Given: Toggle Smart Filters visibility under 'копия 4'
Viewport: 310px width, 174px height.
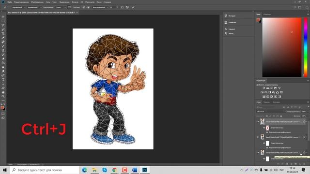Looking at the screenshot, I should pos(264,128).
